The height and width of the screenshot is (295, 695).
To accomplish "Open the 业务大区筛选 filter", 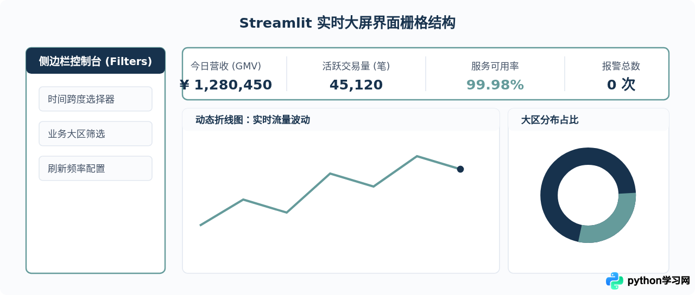I will 96,133.
